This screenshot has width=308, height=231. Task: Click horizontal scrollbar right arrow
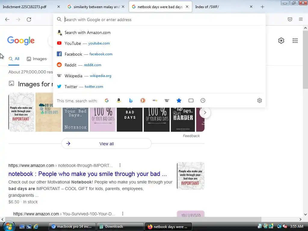tap(300, 219)
